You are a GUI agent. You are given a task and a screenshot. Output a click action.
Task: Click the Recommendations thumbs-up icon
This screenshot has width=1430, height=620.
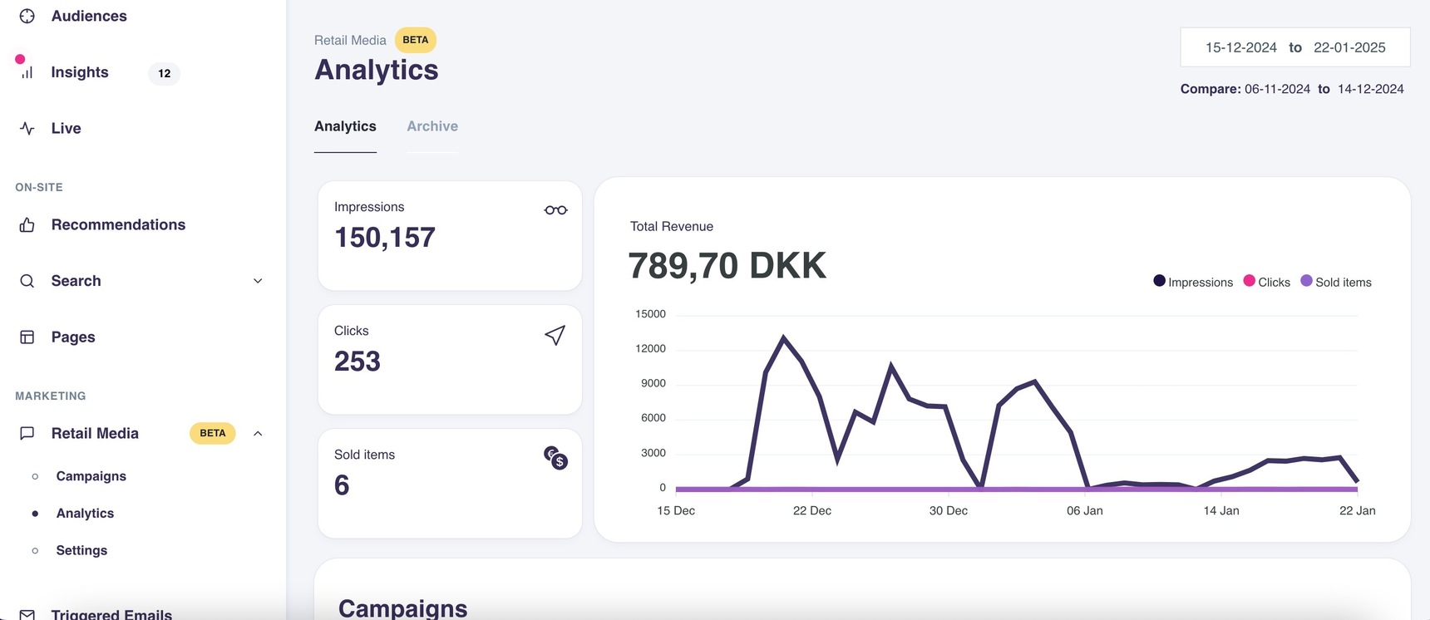pos(27,225)
